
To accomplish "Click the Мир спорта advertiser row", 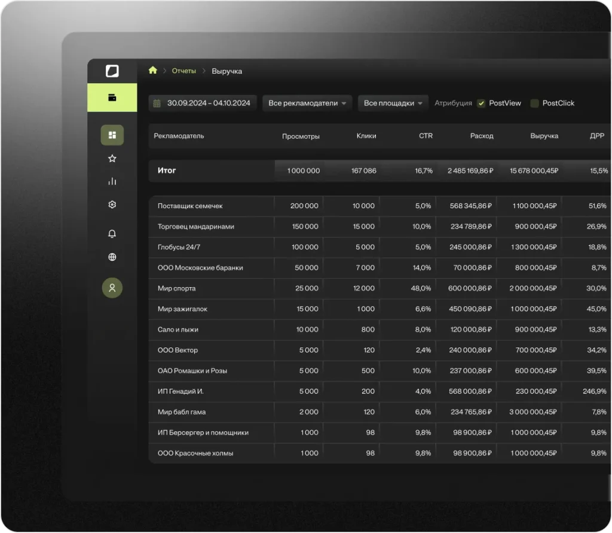I will [x=176, y=288].
